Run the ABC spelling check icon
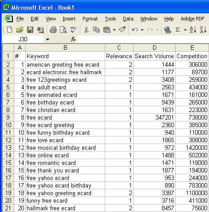Screen dimensions: 209x212 pos(73,30)
